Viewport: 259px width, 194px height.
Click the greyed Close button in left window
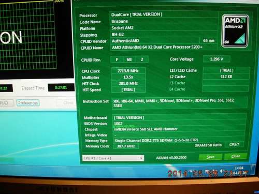[67, 103]
